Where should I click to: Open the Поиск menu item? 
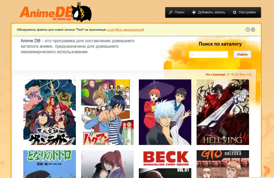click(177, 12)
